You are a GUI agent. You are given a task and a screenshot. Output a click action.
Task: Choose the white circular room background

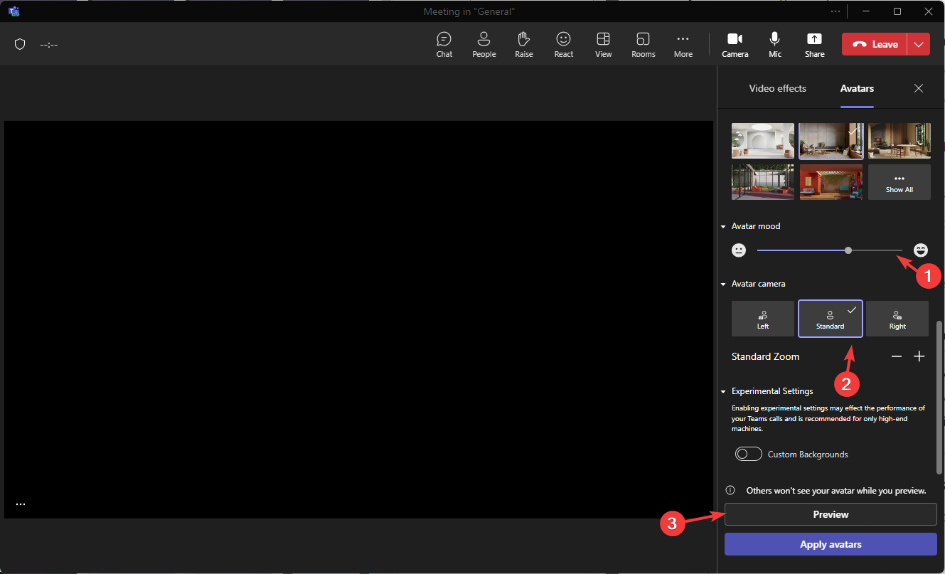point(763,141)
